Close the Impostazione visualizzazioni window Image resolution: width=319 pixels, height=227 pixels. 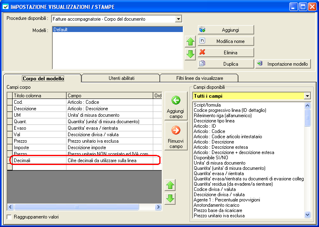(x=312, y=7)
